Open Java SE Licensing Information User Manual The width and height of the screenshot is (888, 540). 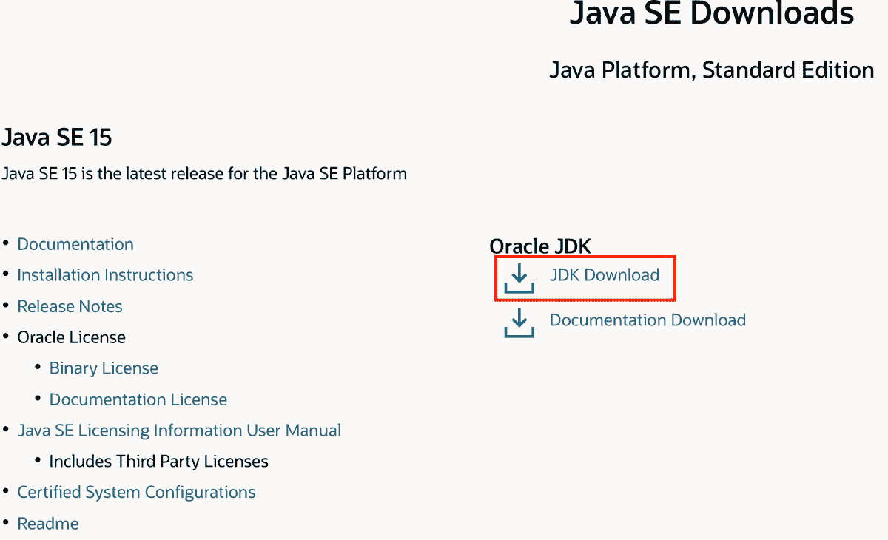click(x=179, y=431)
